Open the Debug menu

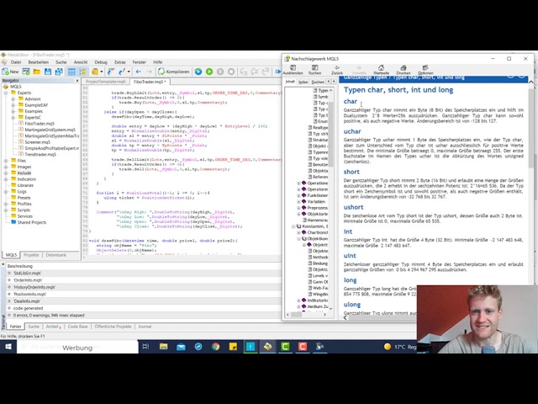tap(101, 61)
